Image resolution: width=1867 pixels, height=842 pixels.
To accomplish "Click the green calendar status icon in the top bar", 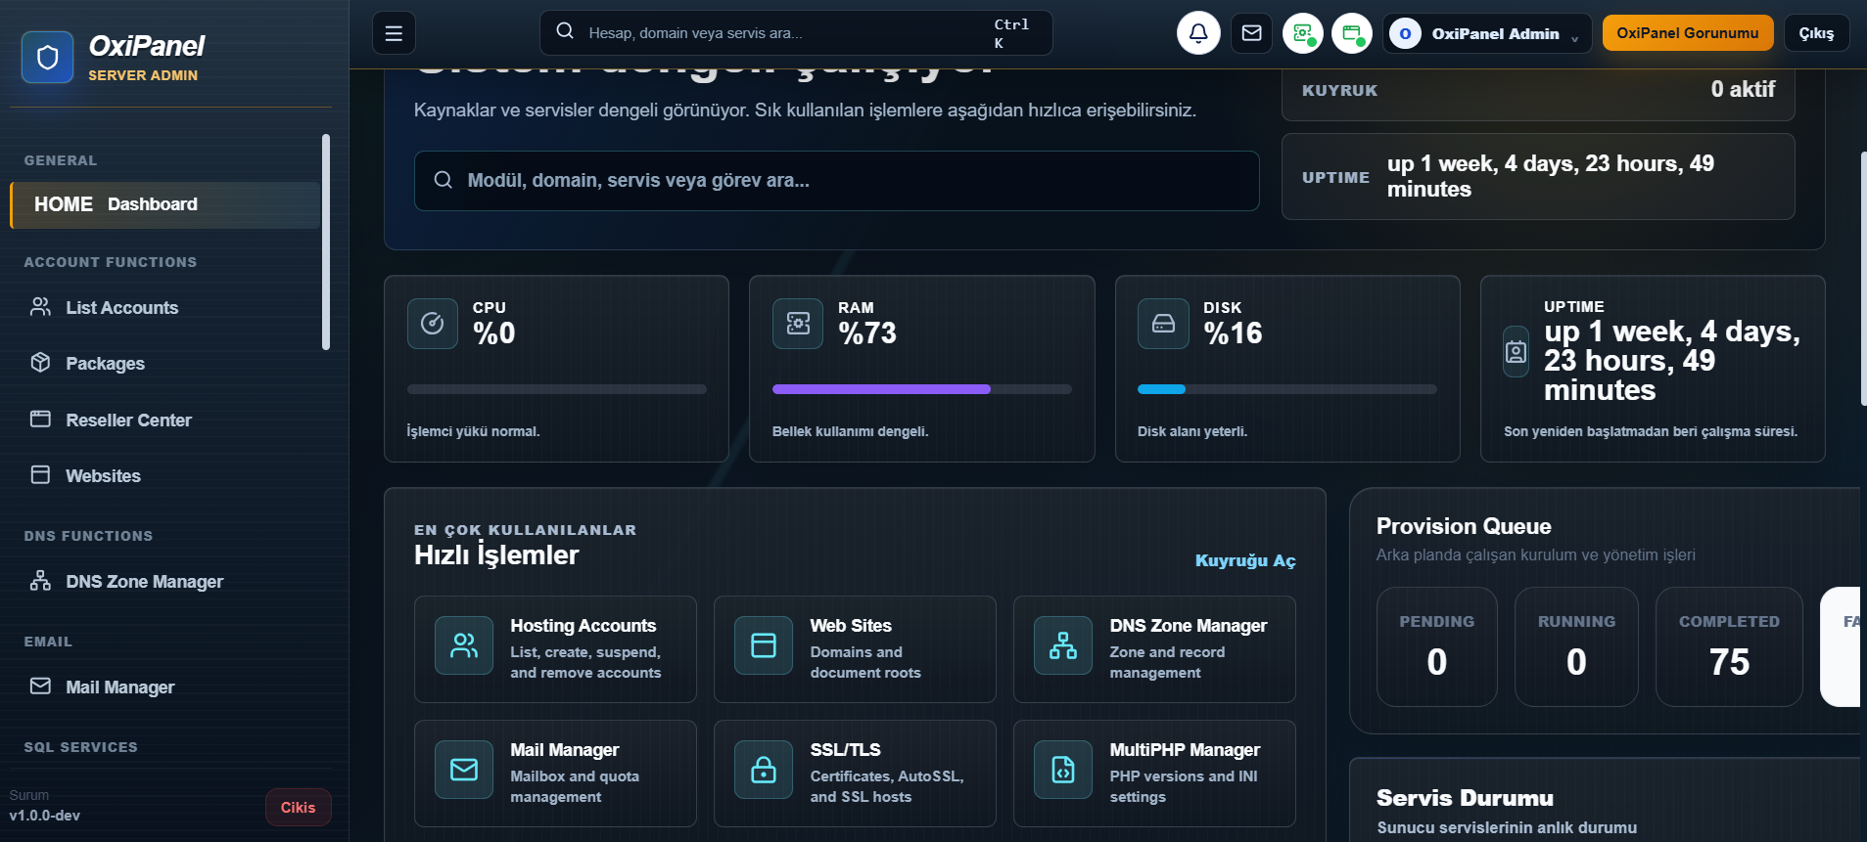I will pos(1352,33).
